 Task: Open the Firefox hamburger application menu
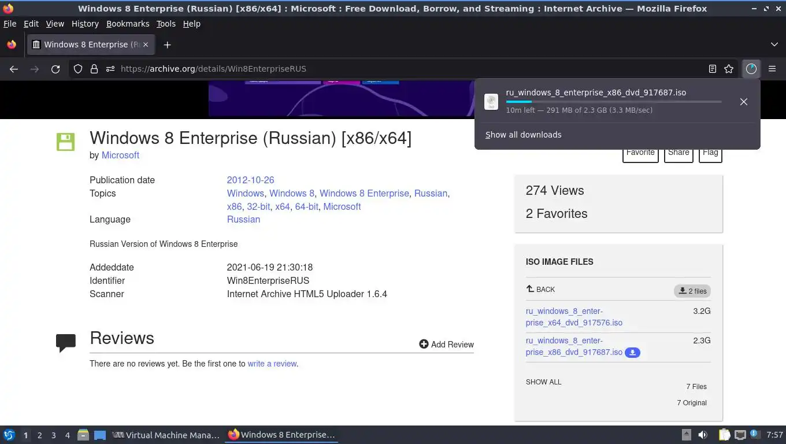772,69
